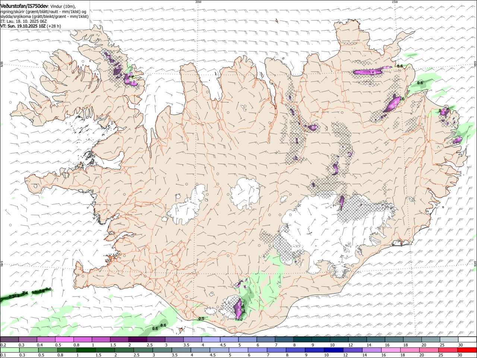Screen dimensions: 477x358
Task: Pick the rain legend swatch between 2.5 and 3
Action: (143, 350)
